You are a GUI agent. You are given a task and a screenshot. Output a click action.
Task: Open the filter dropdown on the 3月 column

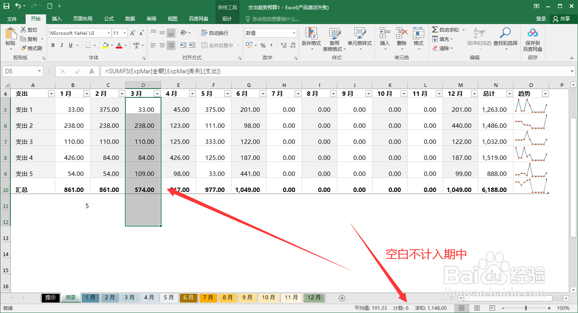pyautogui.click(x=156, y=93)
